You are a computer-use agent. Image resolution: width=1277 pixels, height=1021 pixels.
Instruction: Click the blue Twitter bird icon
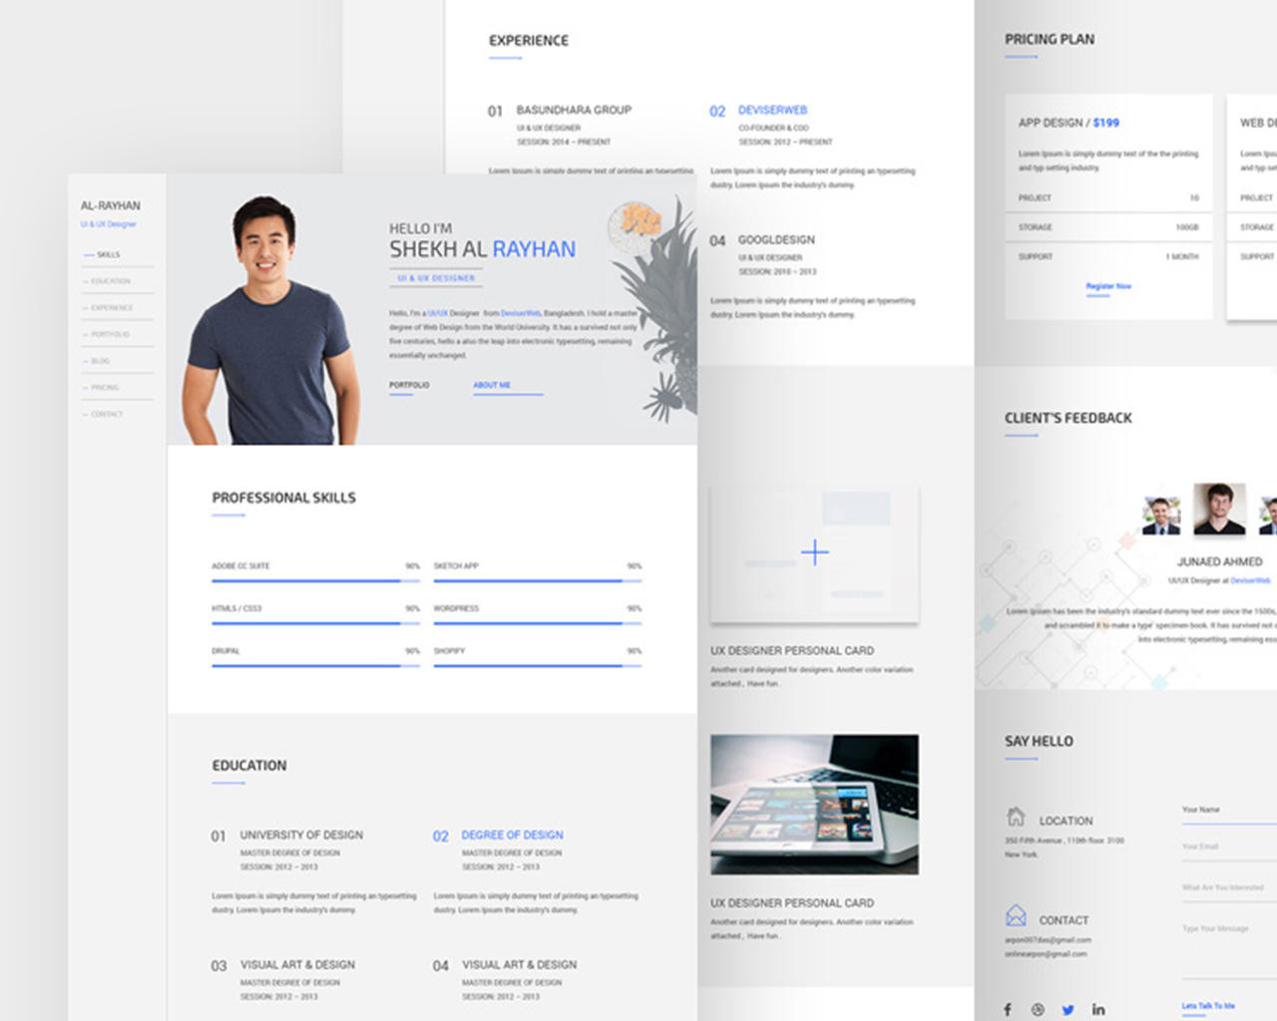1067,1009
